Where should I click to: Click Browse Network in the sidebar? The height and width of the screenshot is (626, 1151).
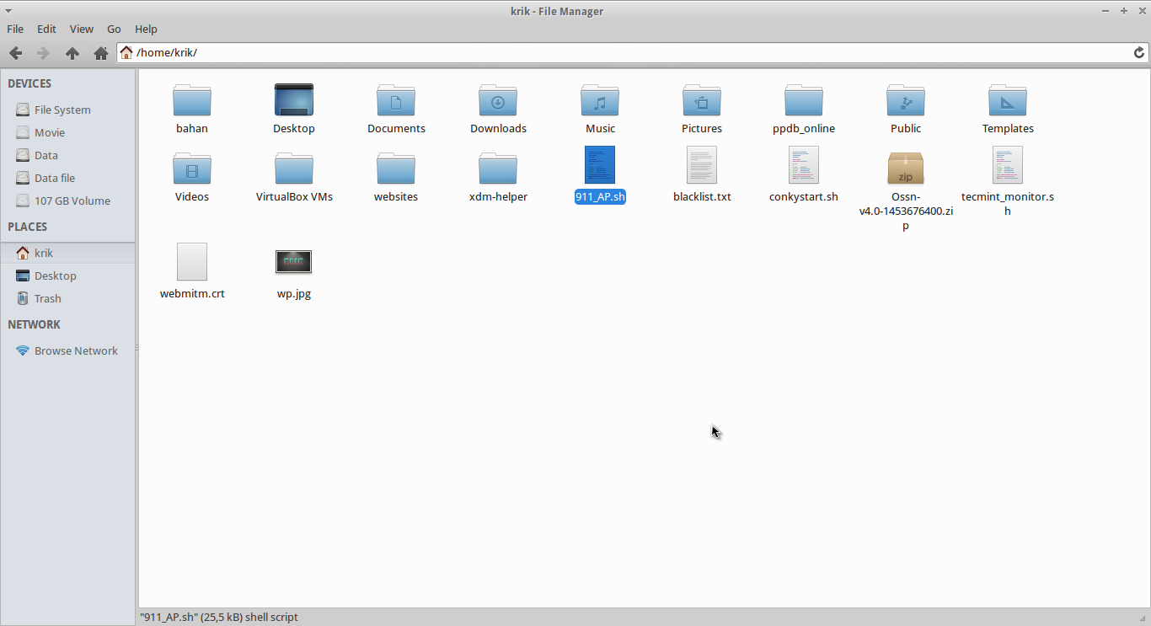76,350
